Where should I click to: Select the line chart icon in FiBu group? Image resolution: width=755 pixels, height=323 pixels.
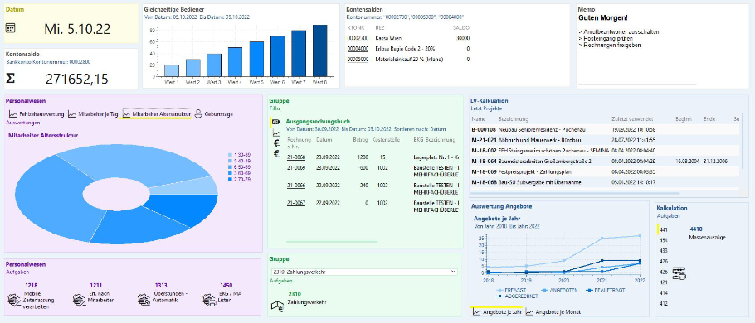click(x=276, y=133)
